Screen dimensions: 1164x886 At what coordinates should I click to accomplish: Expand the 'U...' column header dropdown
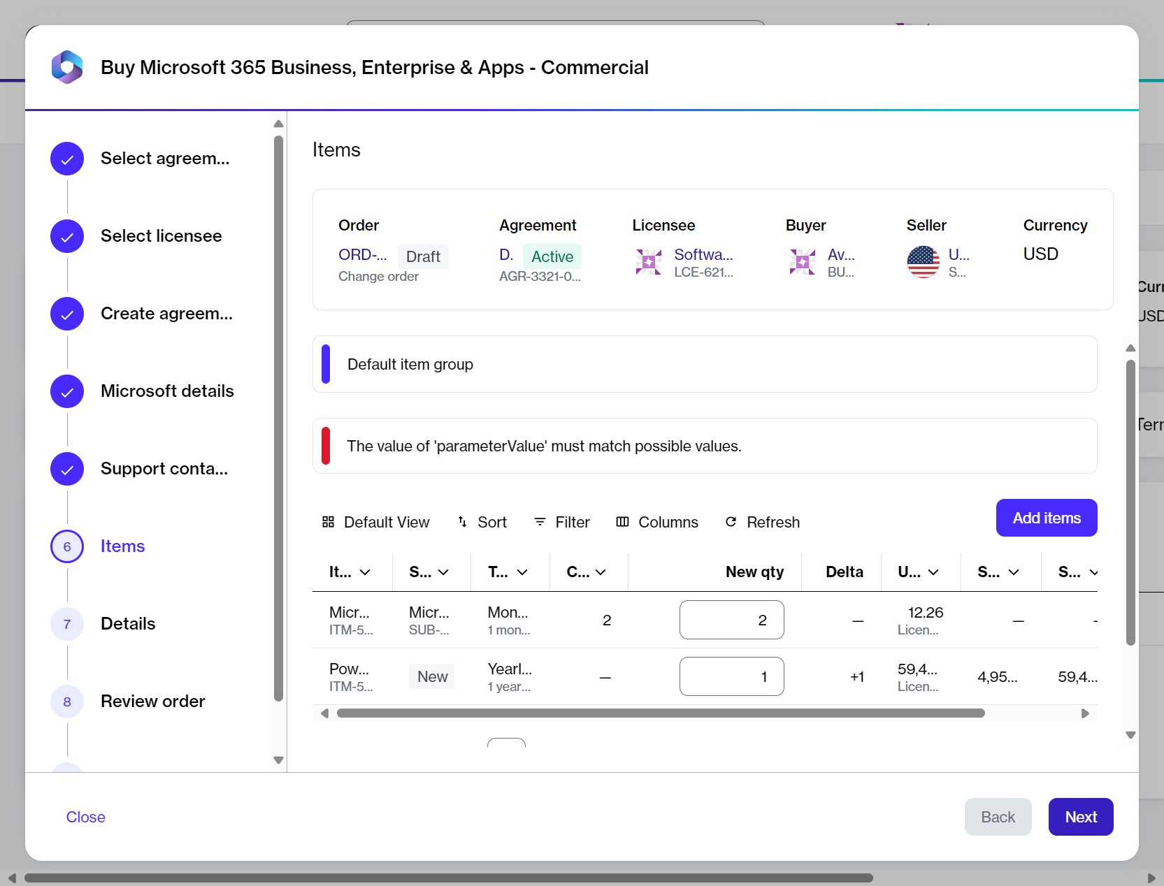pos(933,572)
